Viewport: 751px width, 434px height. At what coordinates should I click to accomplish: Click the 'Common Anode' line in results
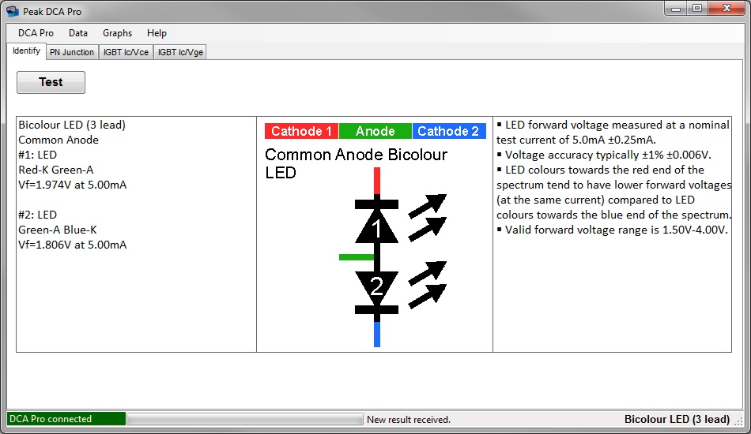tap(58, 140)
